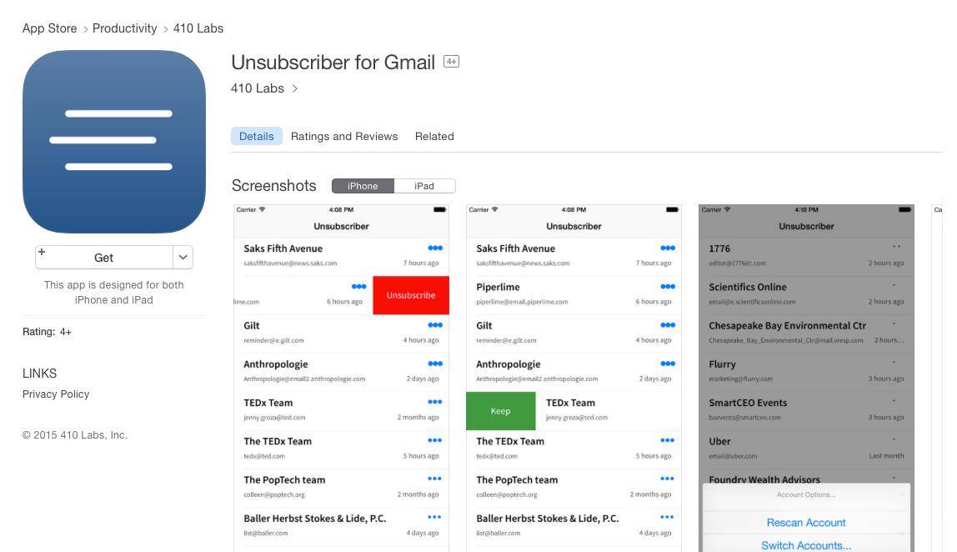Click dots icon beside Saks Fifth Avenue, first screenshot

[435, 248]
